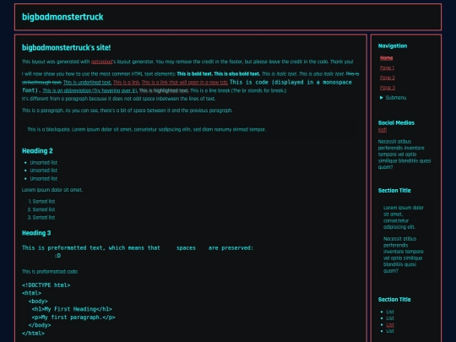Click the "<p>My first paragraph.</p>" code line
This screenshot has width=456, height=342.
pyautogui.click(x=73, y=318)
